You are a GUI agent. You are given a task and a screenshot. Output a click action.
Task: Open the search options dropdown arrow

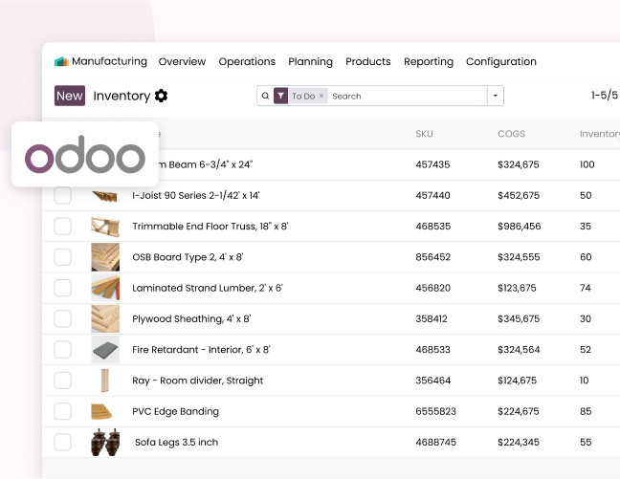click(x=495, y=96)
